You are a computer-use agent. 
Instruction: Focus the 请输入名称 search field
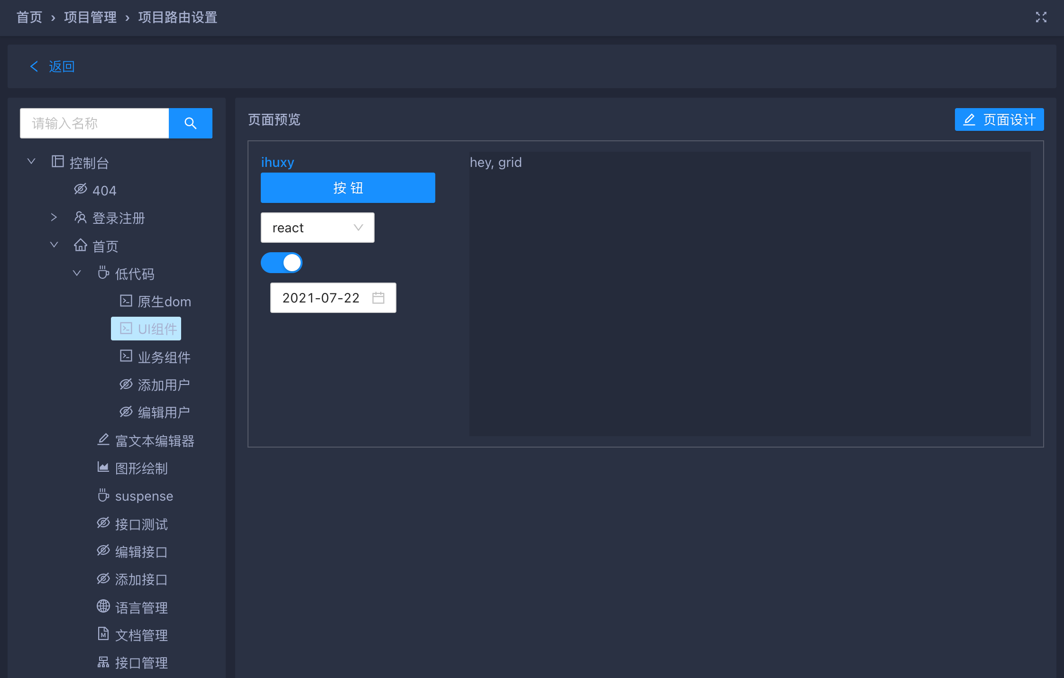pyautogui.click(x=94, y=123)
